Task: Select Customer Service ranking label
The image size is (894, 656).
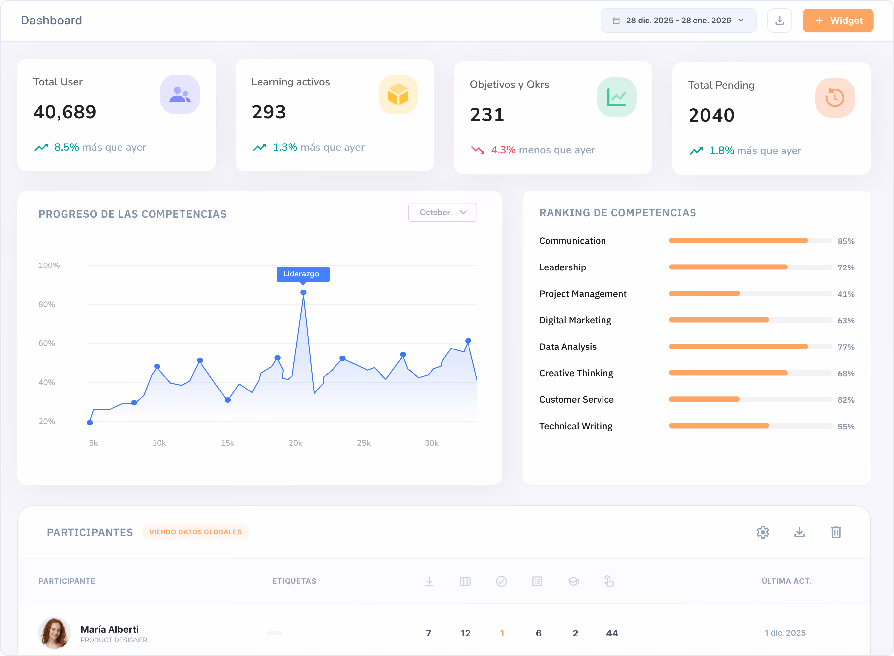Action: (576, 399)
